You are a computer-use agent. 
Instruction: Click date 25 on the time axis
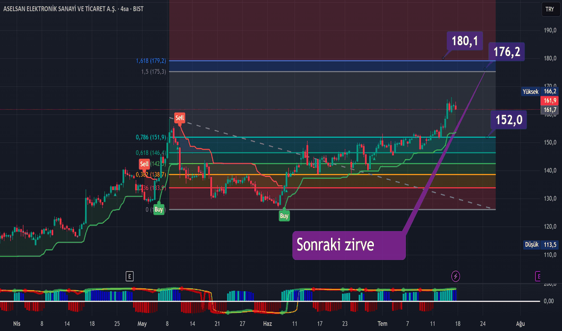[117, 324]
